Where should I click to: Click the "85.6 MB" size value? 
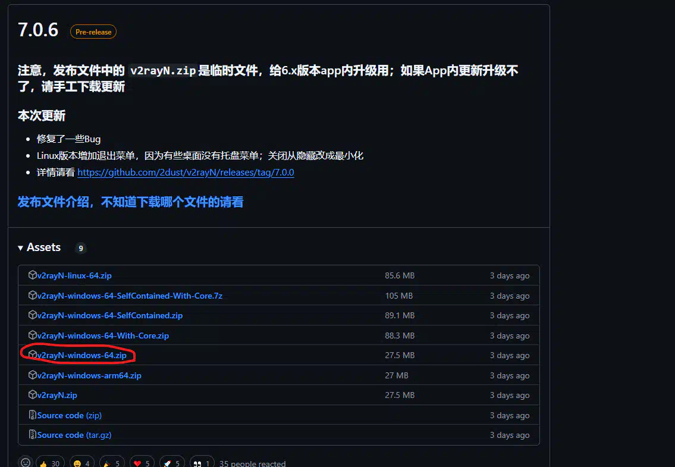400,275
